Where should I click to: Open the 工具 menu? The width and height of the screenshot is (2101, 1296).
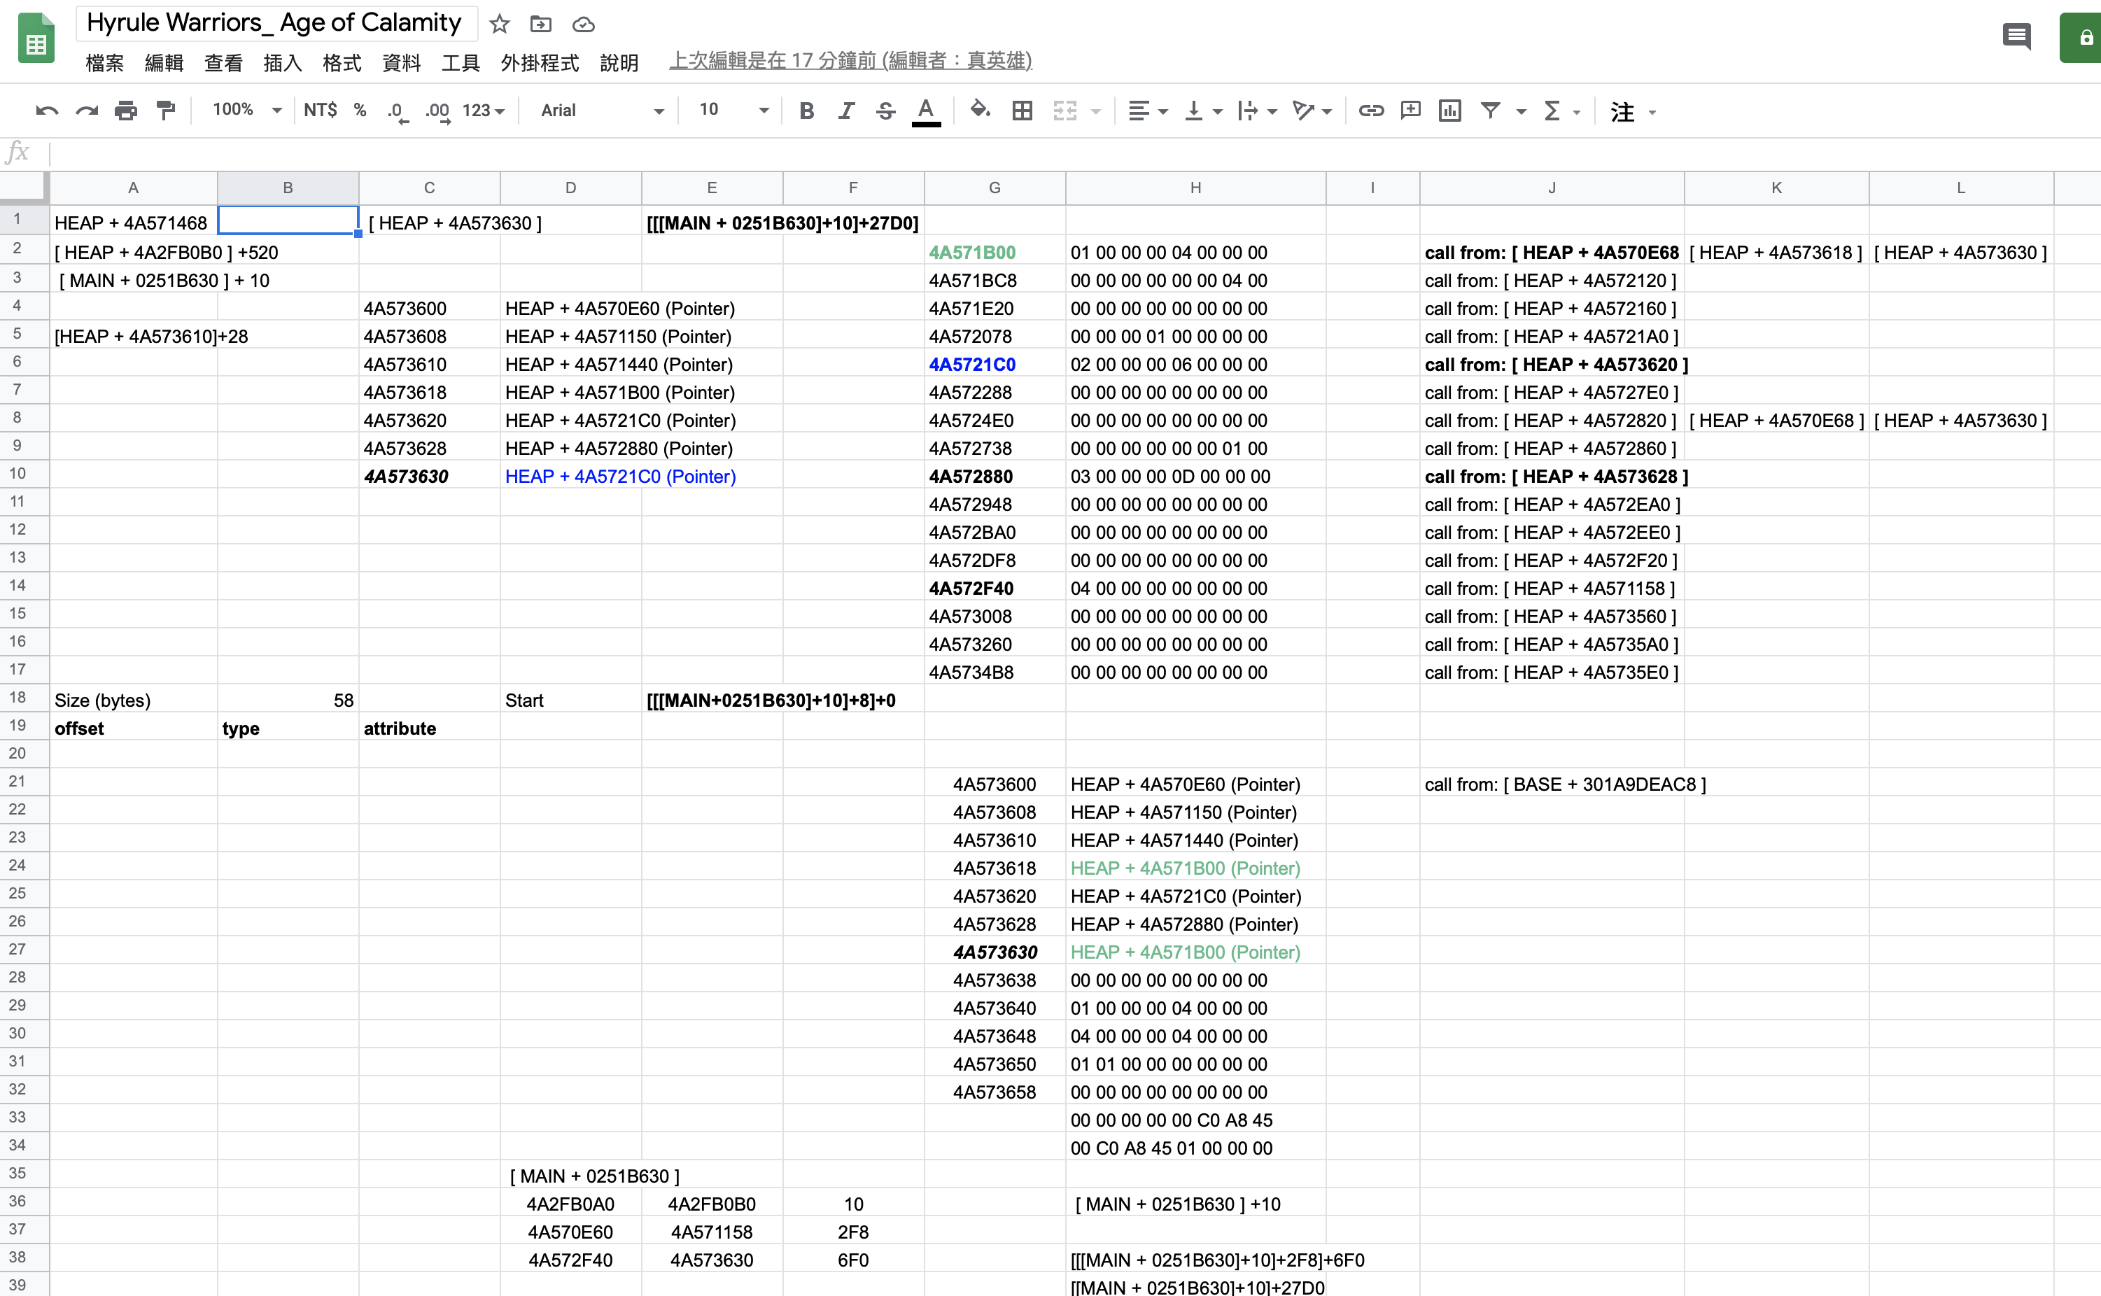[x=461, y=62]
